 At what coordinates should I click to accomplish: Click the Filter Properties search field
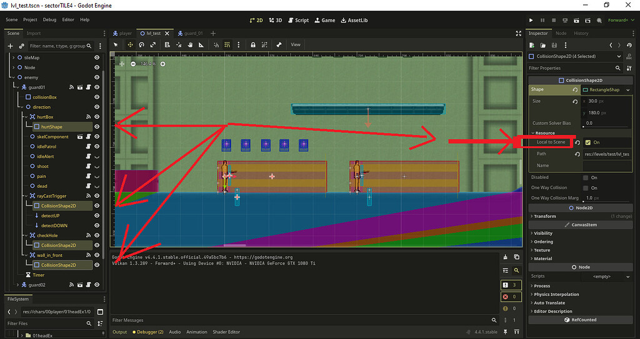point(572,68)
